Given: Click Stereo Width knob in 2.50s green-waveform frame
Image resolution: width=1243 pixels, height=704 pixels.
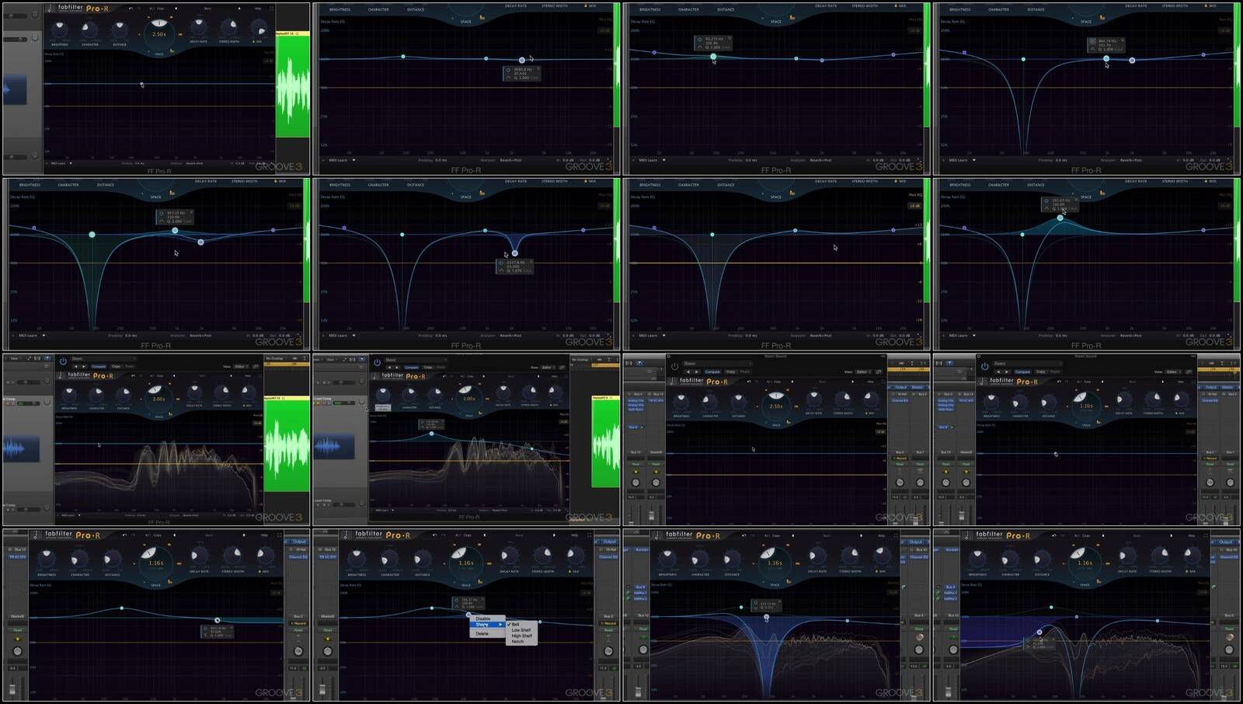Looking at the screenshot, I should click(x=229, y=28).
